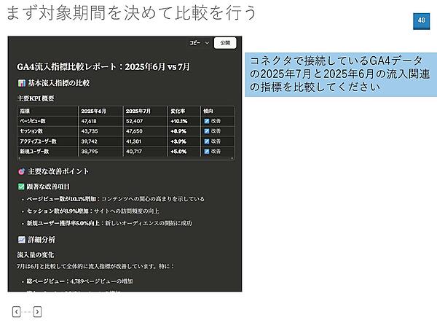437x328 pixels.
Task: Click the +8.9% change rate
Action: [x=178, y=131]
